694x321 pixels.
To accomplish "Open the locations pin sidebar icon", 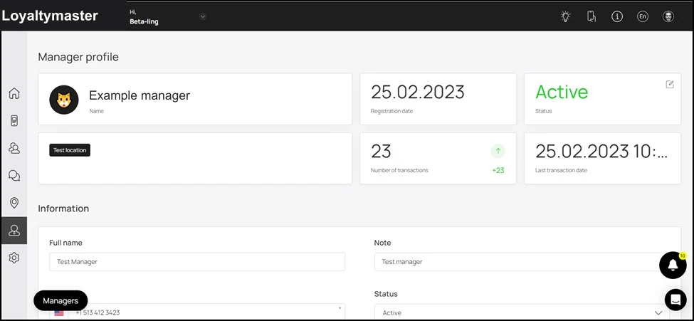I will (x=14, y=203).
